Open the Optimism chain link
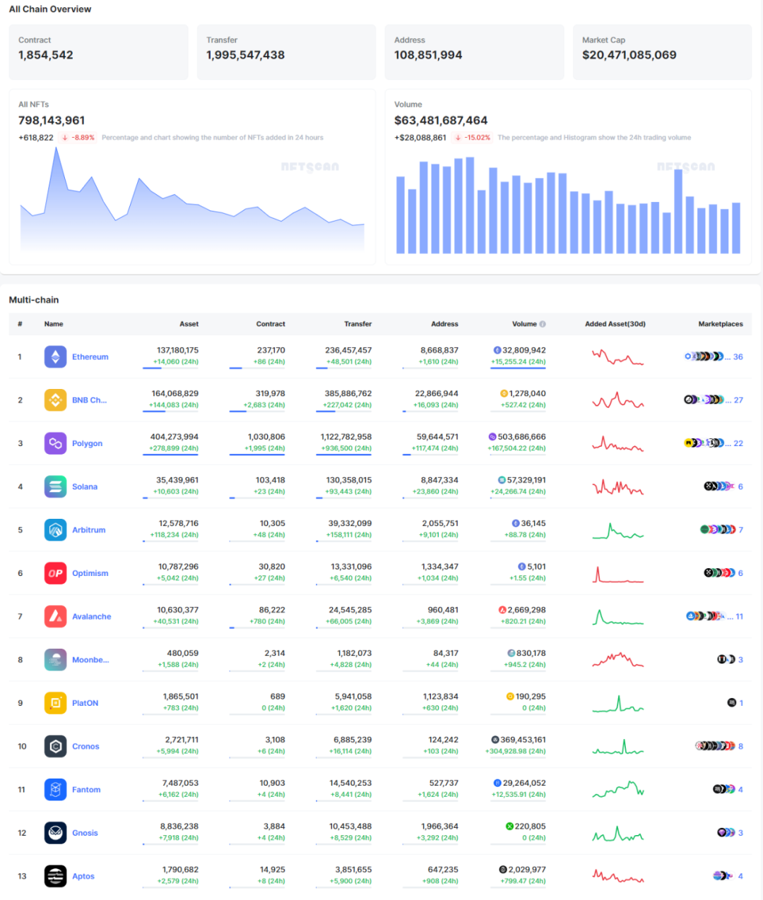 90,573
